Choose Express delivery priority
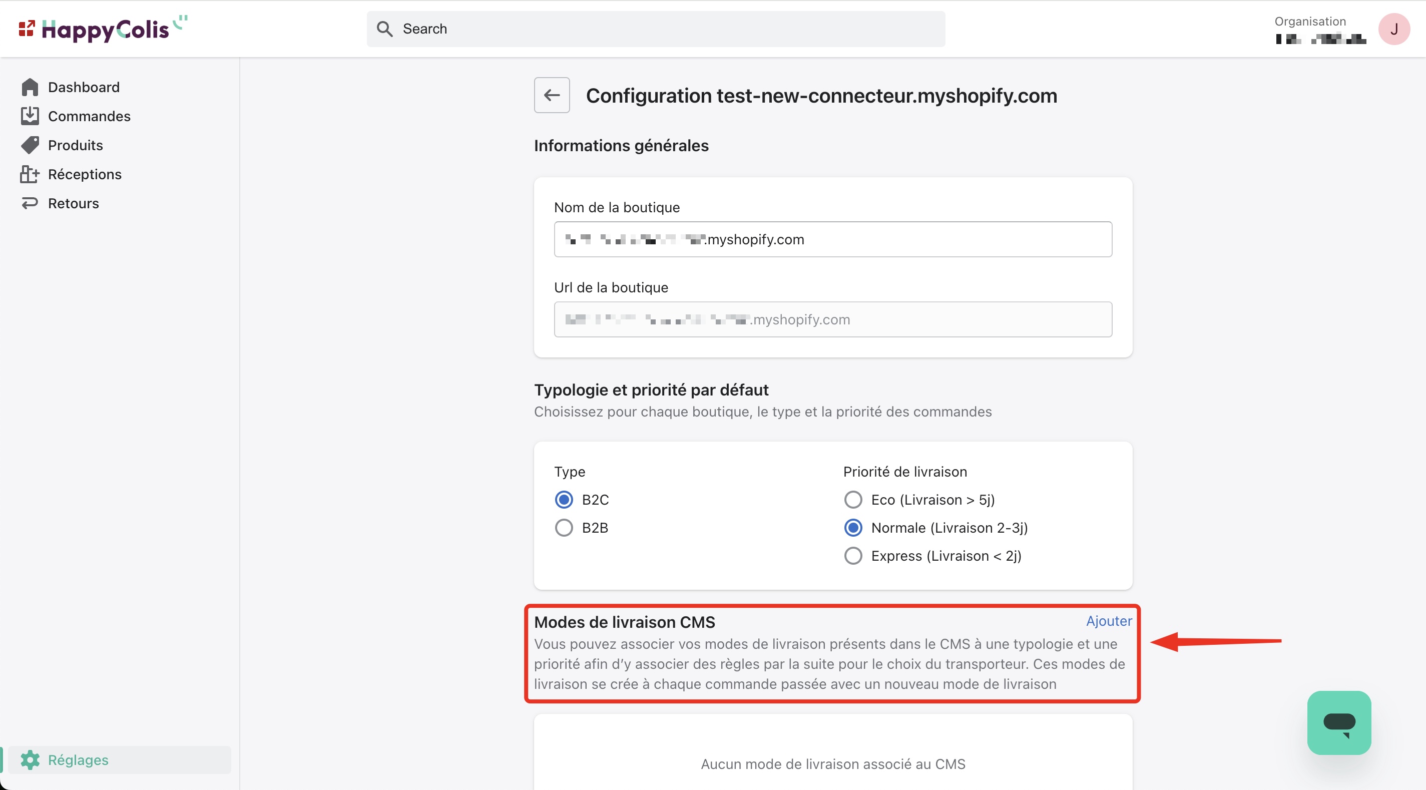Image resolution: width=1426 pixels, height=790 pixels. [x=853, y=555]
